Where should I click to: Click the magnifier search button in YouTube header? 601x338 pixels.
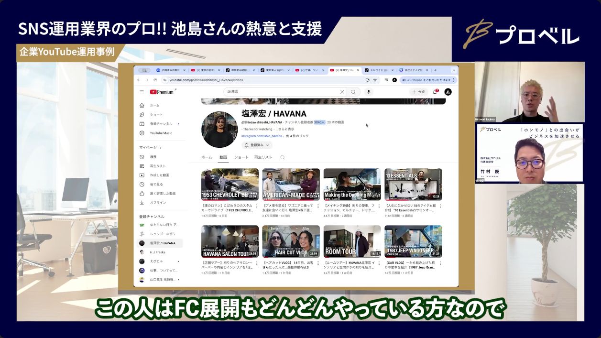click(x=353, y=92)
